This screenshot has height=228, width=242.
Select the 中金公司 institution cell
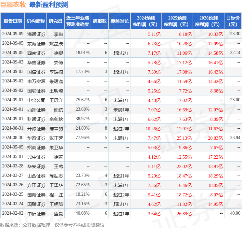(x=36, y=100)
